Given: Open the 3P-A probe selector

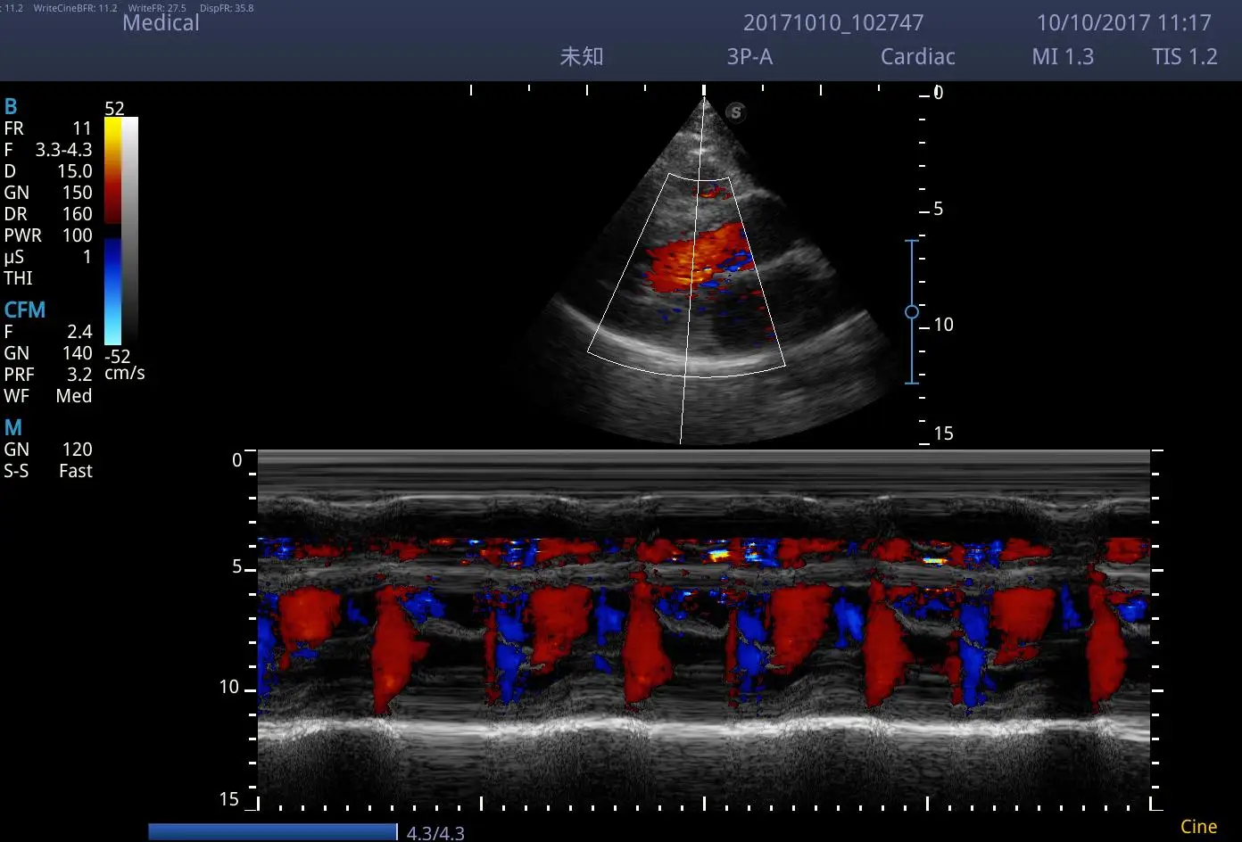Looking at the screenshot, I should click(749, 56).
